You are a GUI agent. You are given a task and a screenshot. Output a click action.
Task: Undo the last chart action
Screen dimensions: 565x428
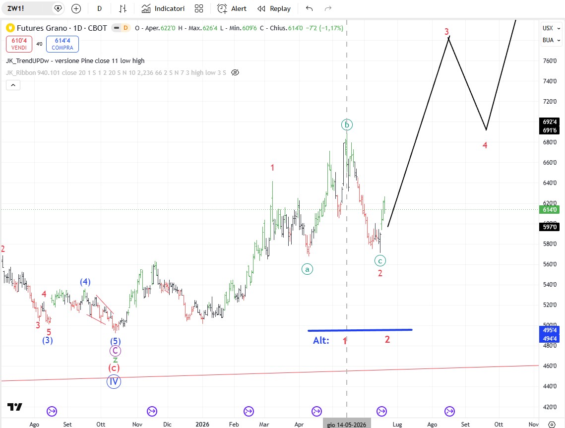coord(309,8)
